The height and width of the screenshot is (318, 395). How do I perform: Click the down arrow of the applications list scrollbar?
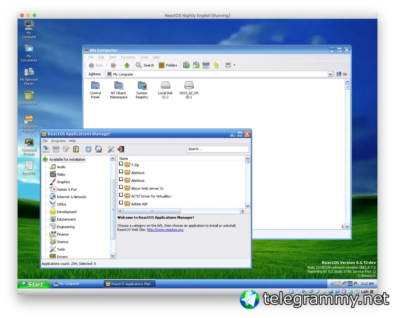[x=247, y=206]
